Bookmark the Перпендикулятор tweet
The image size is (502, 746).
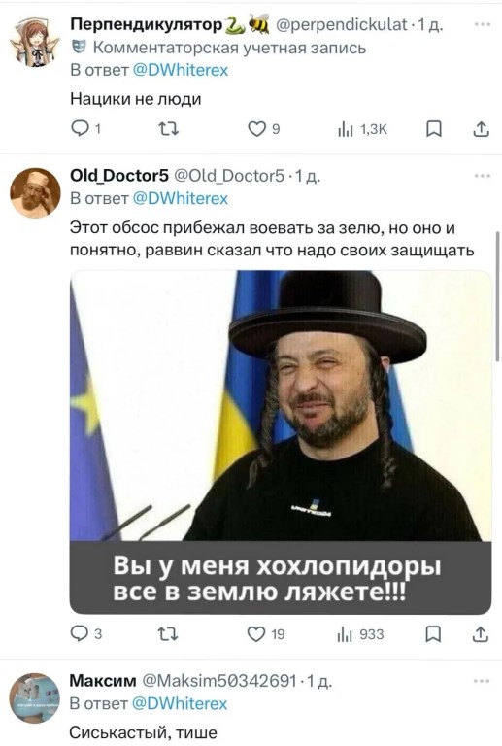[x=433, y=129]
